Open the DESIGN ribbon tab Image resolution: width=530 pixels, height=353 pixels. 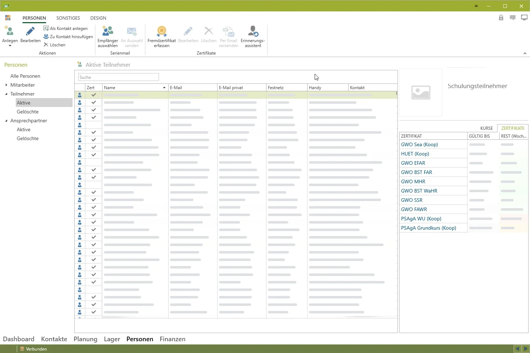98,18
